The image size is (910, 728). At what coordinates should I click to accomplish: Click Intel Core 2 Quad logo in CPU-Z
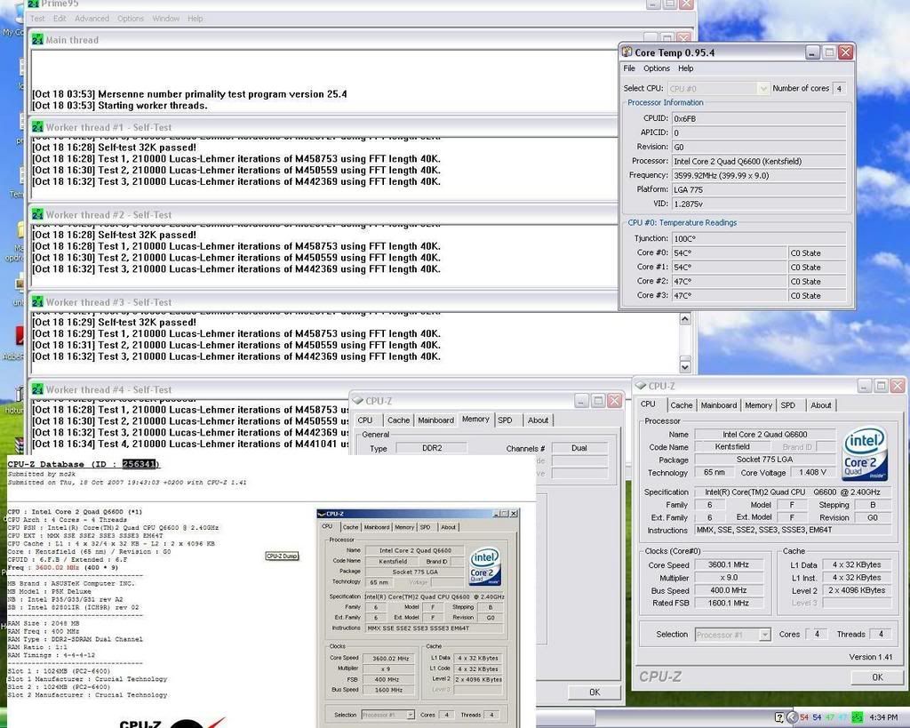coord(864,452)
